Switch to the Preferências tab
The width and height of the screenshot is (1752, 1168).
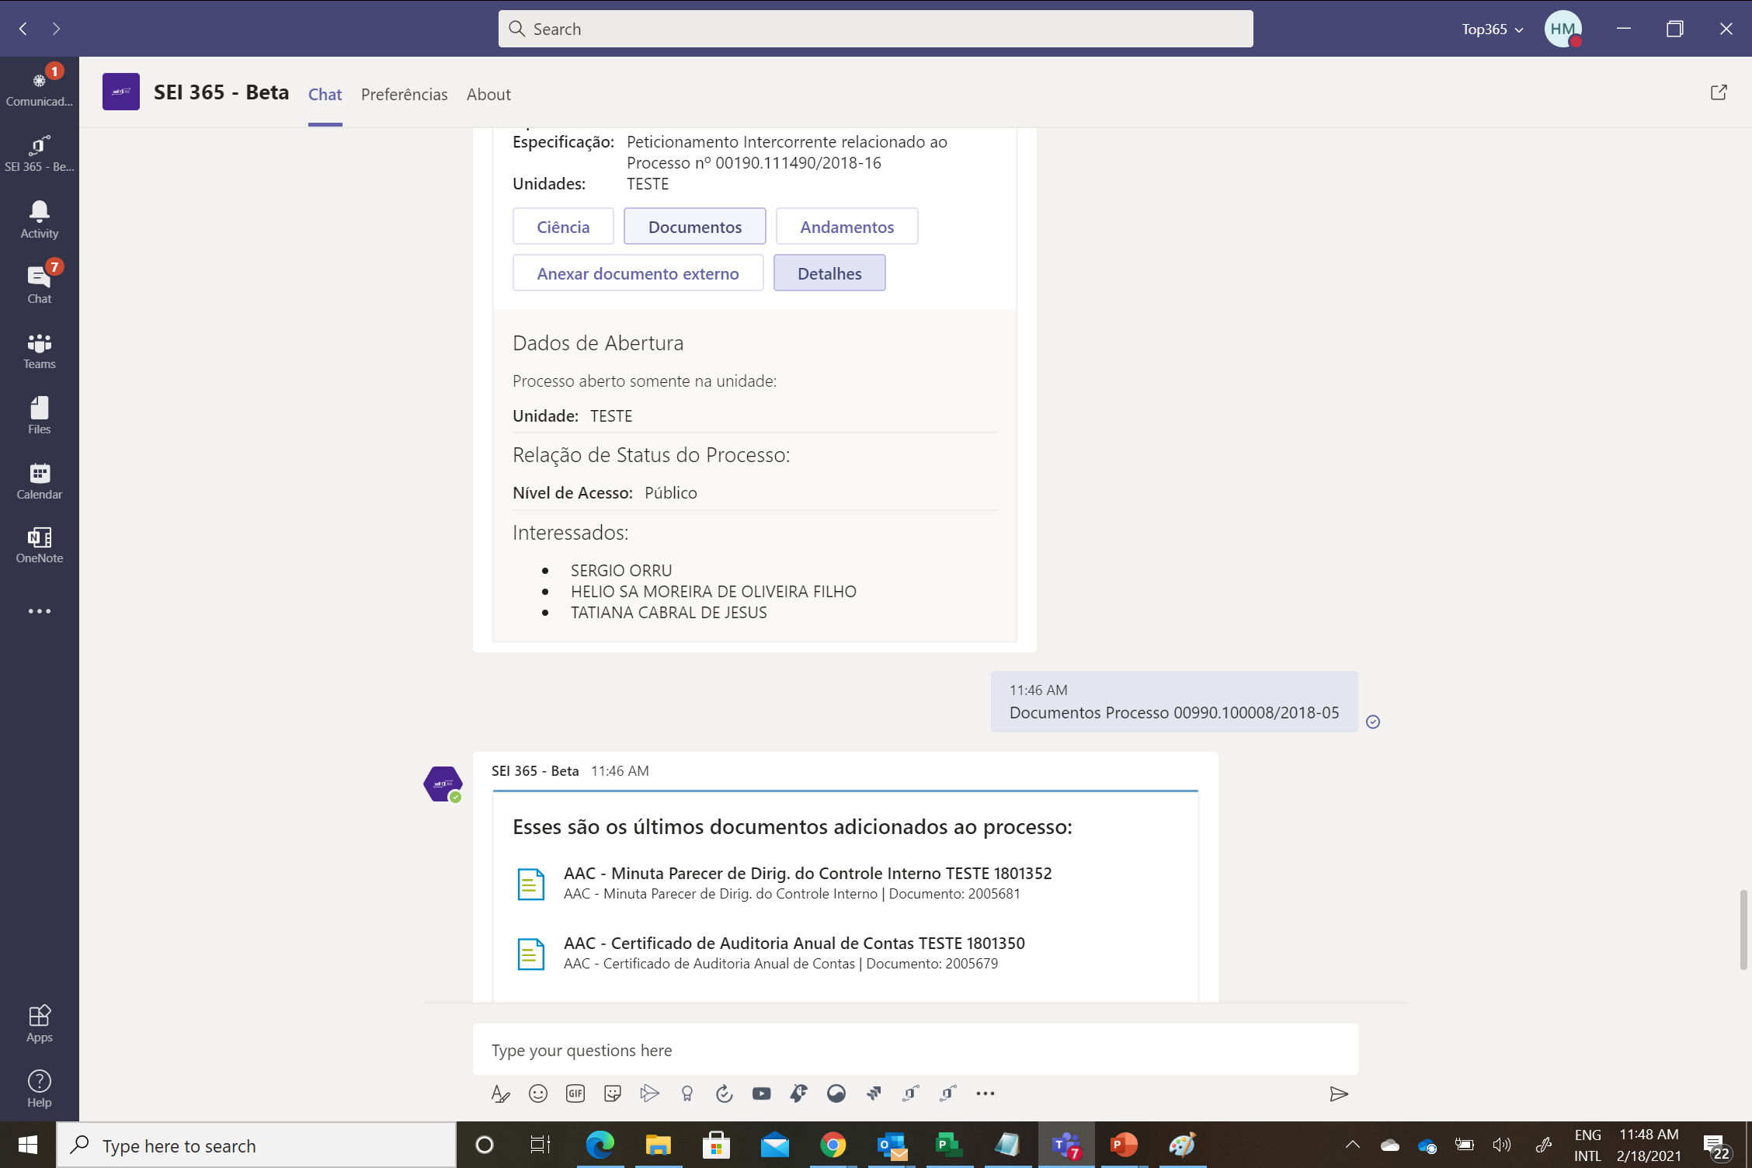coord(404,95)
